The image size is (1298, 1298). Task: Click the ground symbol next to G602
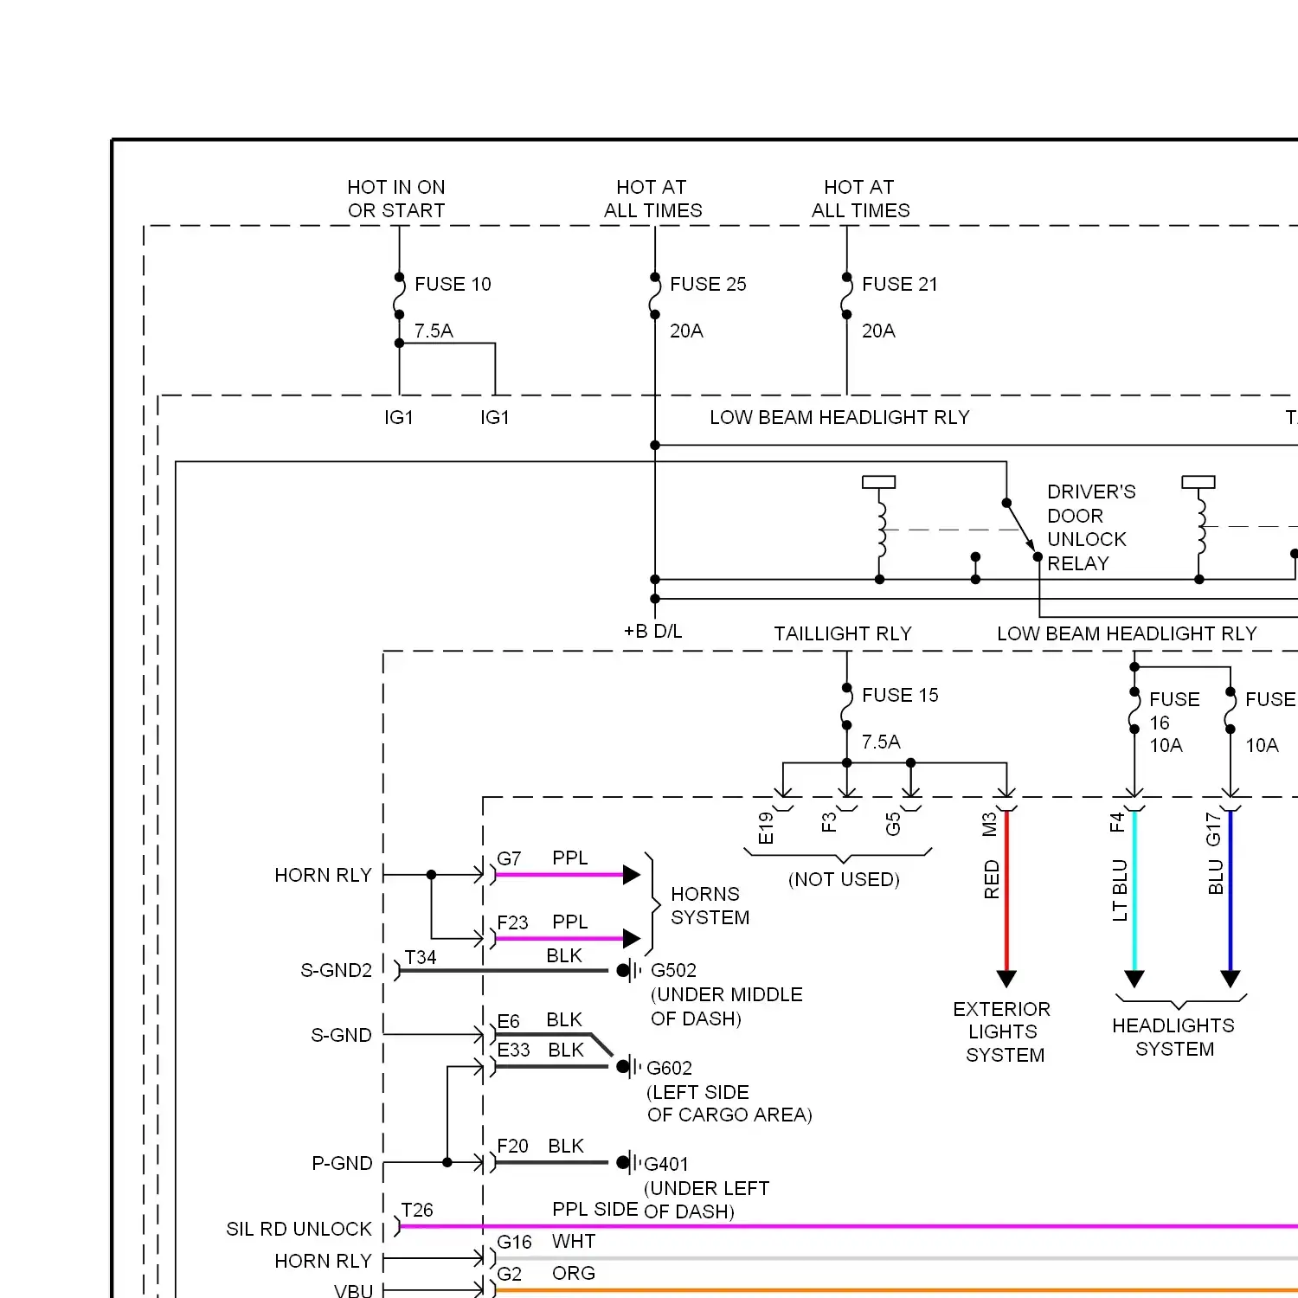[630, 1067]
